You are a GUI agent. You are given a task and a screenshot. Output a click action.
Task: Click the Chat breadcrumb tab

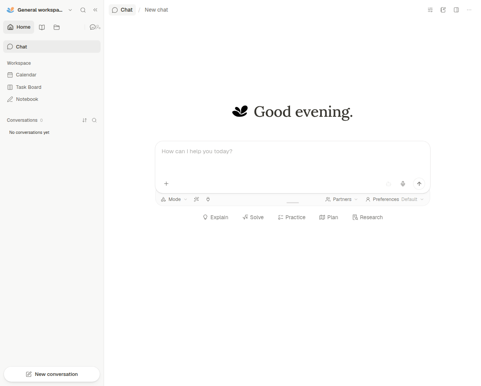pos(122,10)
